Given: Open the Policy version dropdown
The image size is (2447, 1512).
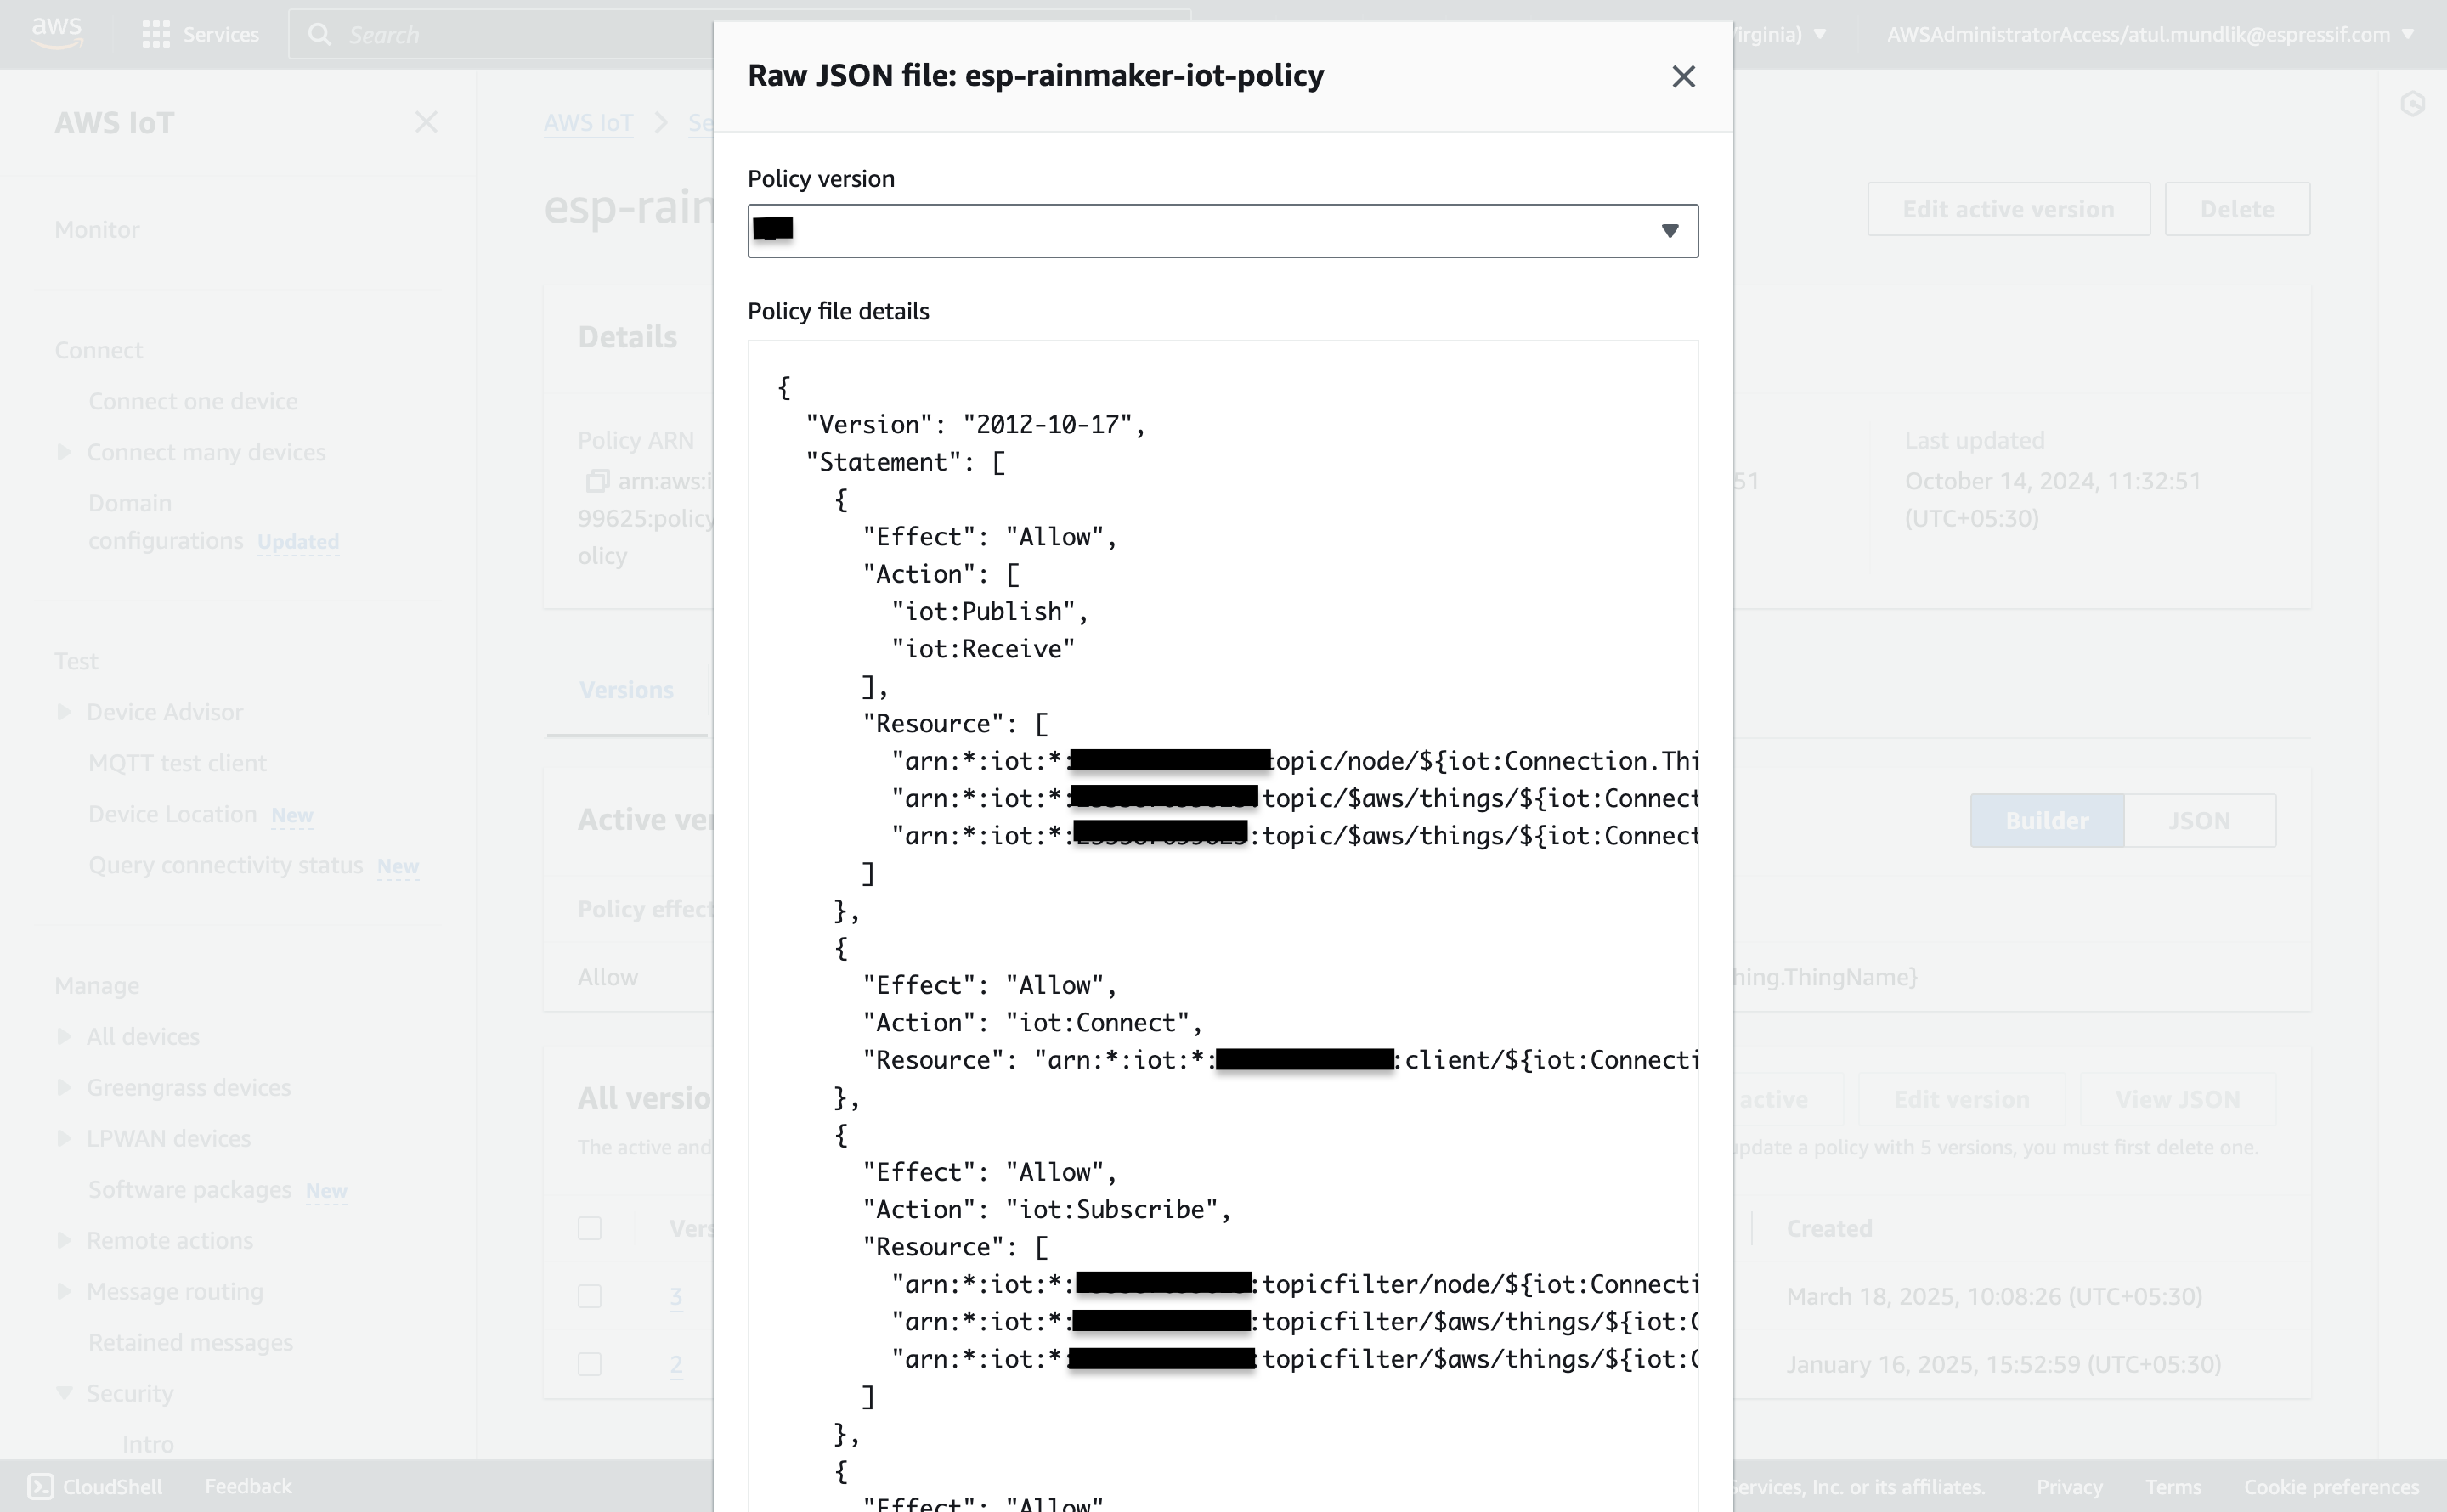Looking at the screenshot, I should (x=1222, y=231).
